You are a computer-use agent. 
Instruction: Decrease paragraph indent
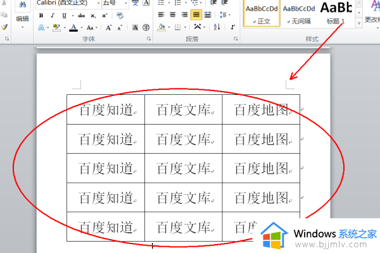click(213, 3)
